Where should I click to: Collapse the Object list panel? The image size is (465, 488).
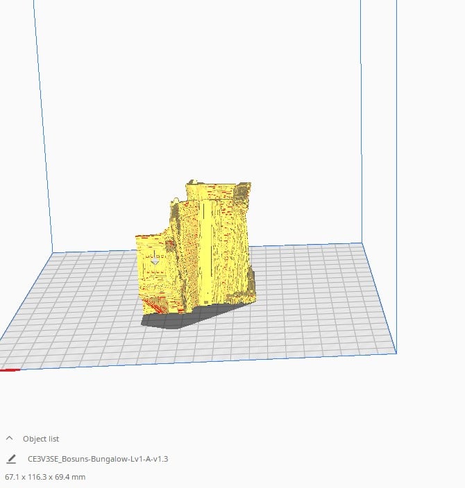[9, 439]
